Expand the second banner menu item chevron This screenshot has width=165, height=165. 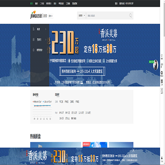tap(46, 39)
